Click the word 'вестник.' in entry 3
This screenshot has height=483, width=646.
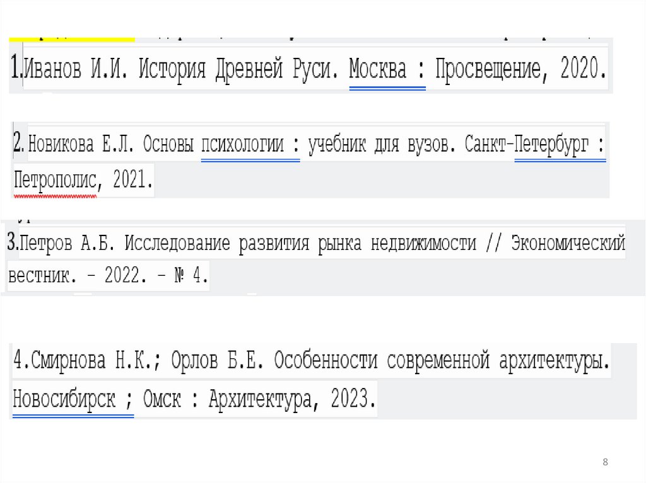[x=42, y=276]
